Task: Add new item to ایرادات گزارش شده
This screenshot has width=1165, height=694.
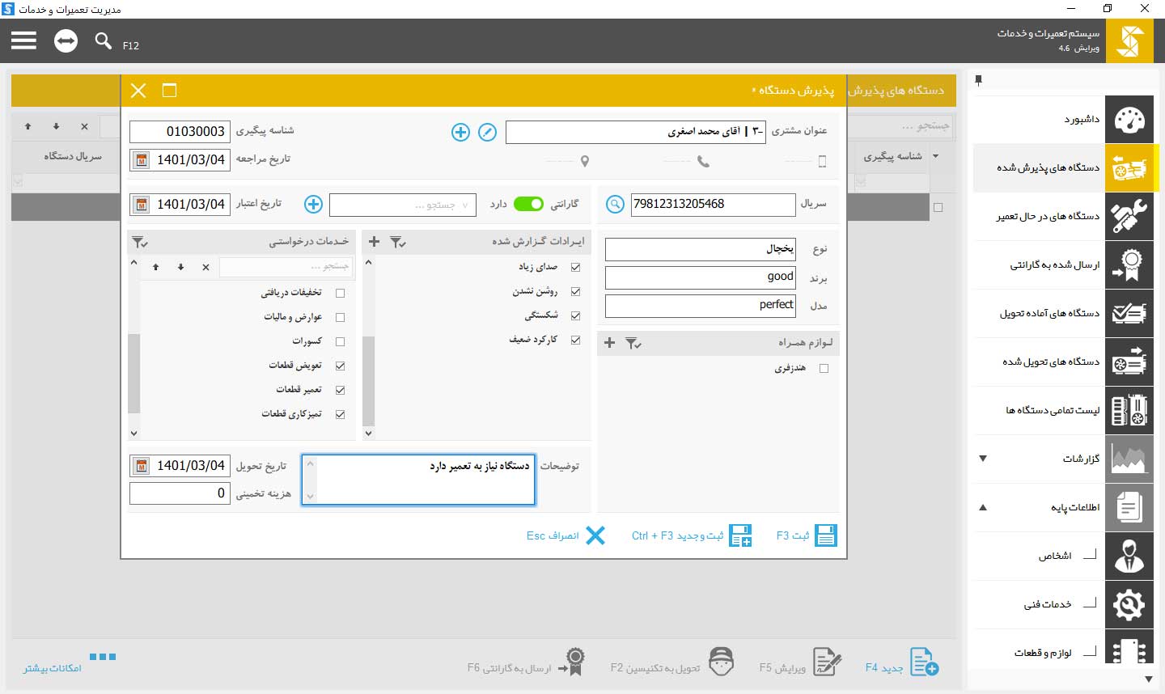Action: pyautogui.click(x=374, y=241)
